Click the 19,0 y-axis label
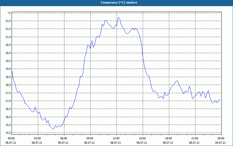 (8, 69)
